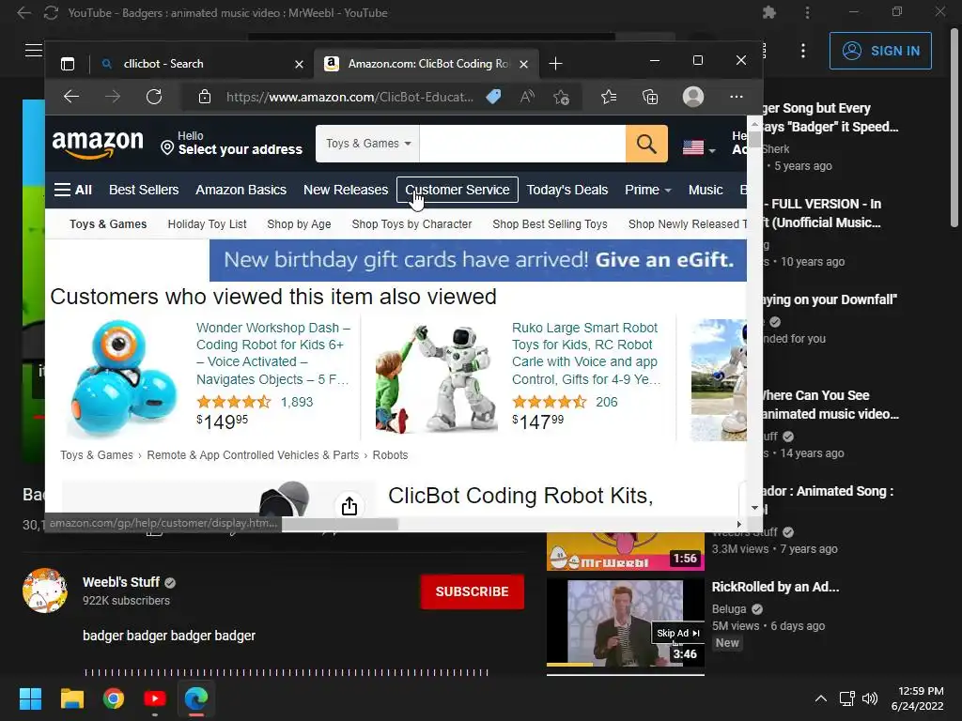Open the Collections icon in Edge
This screenshot has height=721, width=962.
(x=650, y=97)
